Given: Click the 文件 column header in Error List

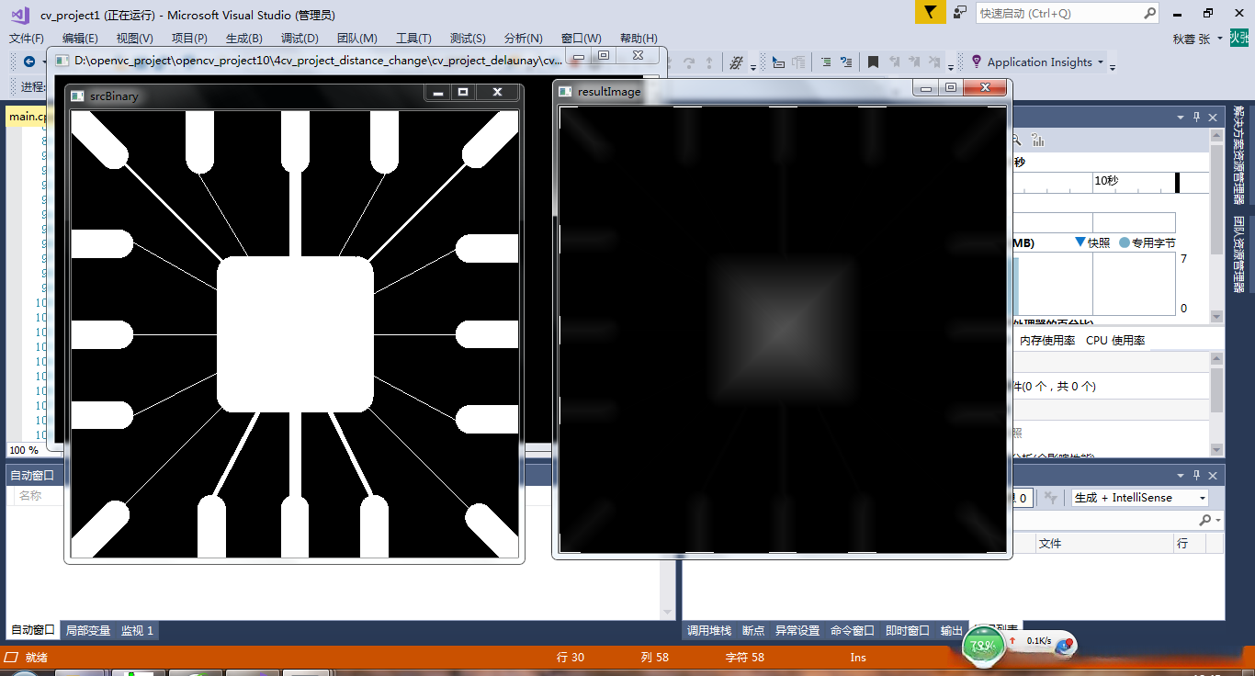Looking at the screenshot, I should [x=1103, y=544].
